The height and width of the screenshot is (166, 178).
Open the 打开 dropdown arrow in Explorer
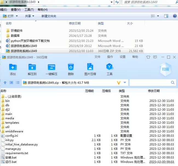[x=17, y=16]
